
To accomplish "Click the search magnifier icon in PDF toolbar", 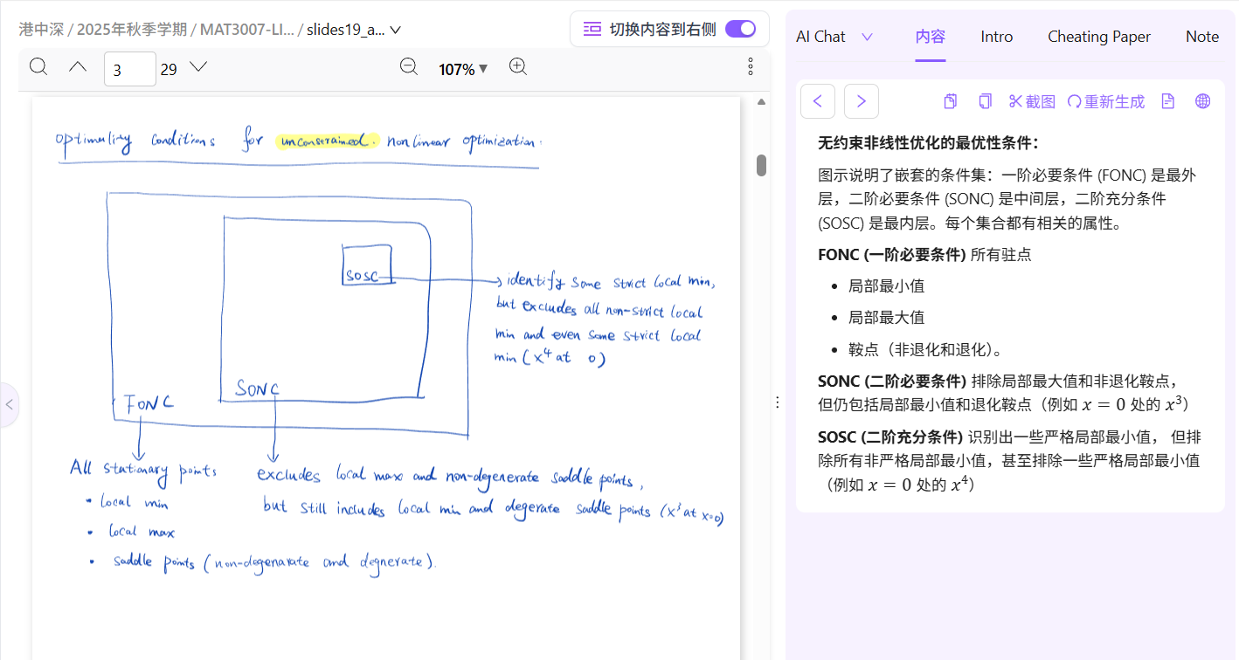I will click(x=38, y=67).
